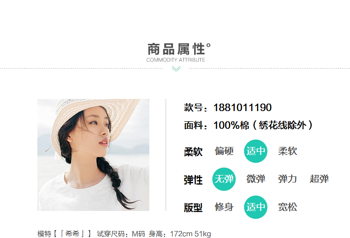The width and height of the screenshot is (350, 238).
Task: Click the 弹性 row label
Action: pos(193,180)
